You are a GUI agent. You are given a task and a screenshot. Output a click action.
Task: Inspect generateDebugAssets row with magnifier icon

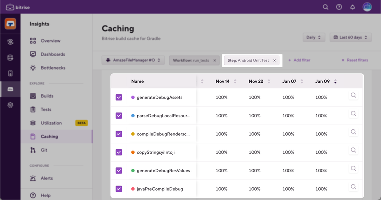[353, 95]
